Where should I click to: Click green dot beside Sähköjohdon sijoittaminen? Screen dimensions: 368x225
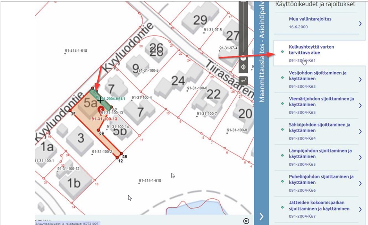click(282, 129)
